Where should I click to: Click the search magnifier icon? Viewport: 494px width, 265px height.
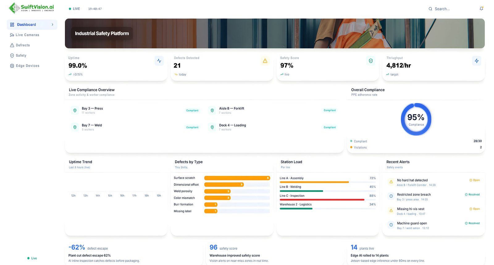430,9
